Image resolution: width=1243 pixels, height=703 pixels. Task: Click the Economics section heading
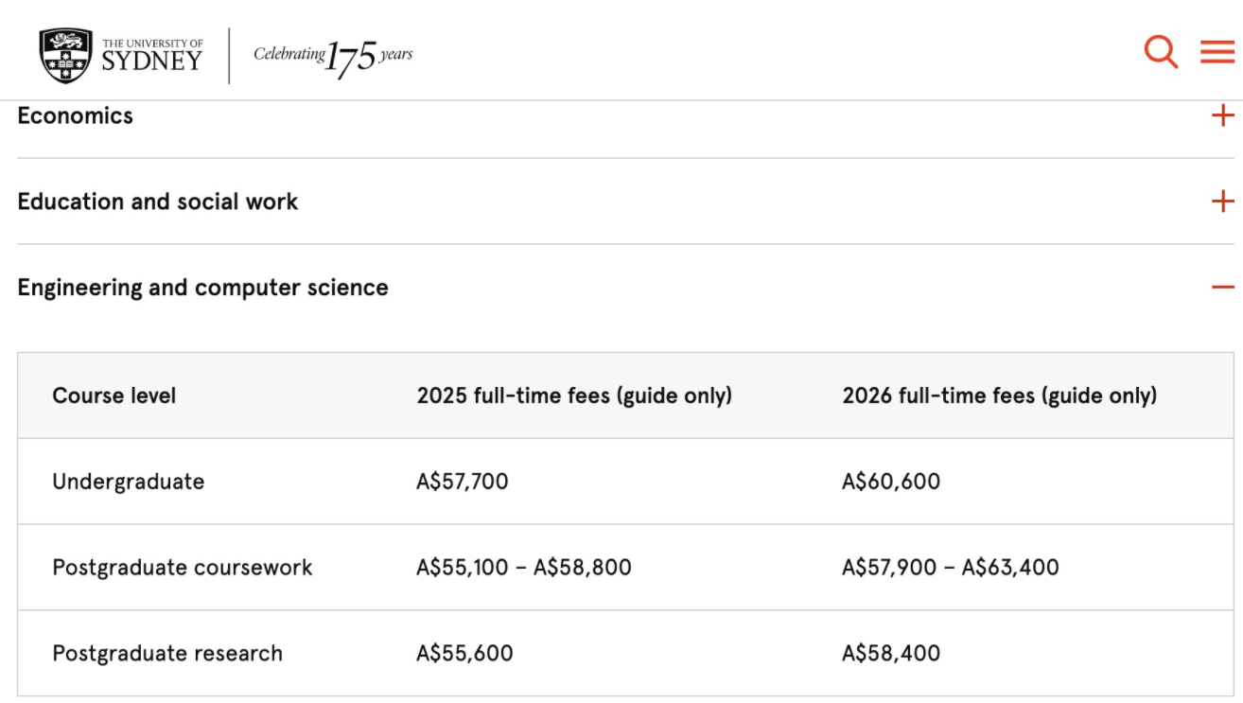(76, 115)
